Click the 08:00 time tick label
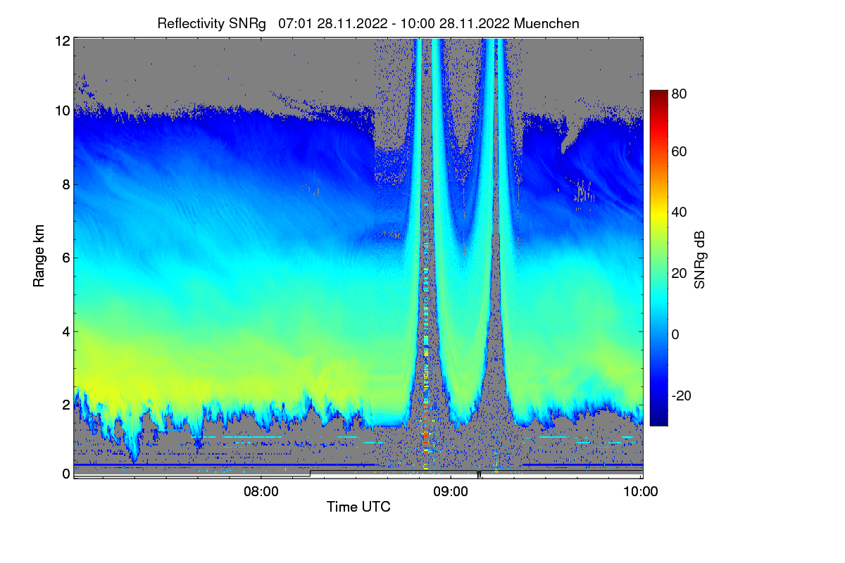The height and width of the screenshot is (563, 845). pos(261,493)
